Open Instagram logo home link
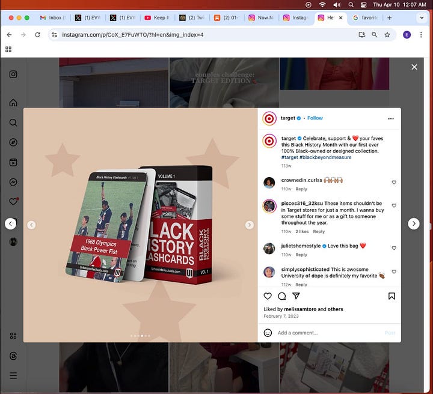Image resolution: width=433 pixels, height=394 pixels. pyautogui.click(x=13, y=74)
